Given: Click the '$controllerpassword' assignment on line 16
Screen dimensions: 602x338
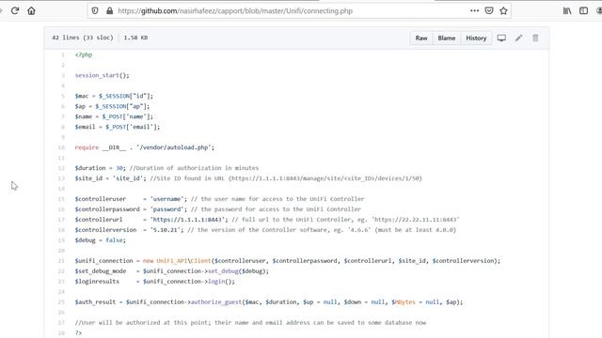Looking at the screenshot, I should coord(131,209).
